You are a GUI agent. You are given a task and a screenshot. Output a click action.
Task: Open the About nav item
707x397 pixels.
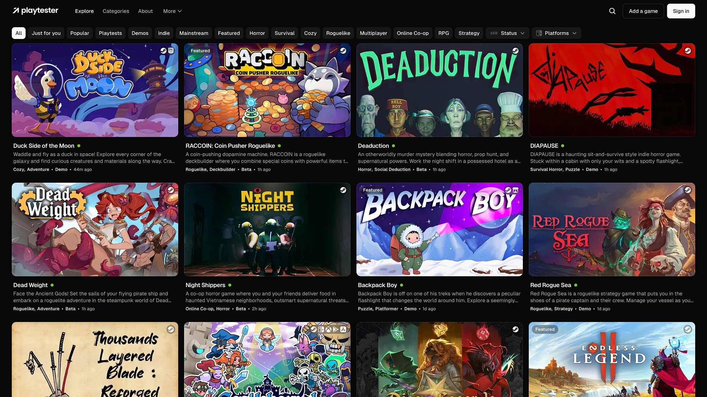[145, 11]
